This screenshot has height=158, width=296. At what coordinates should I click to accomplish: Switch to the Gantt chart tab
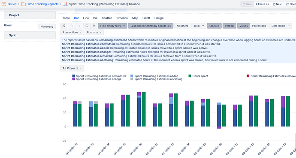pos(146,18)
